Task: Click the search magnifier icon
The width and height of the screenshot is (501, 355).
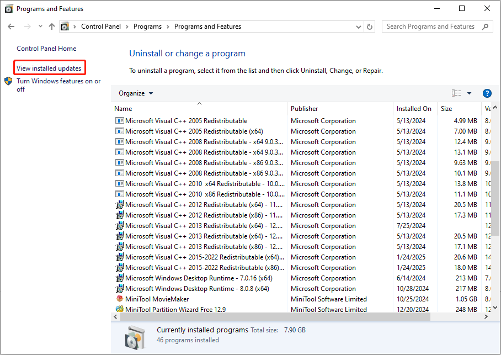Action: click(x=484, y=26)
